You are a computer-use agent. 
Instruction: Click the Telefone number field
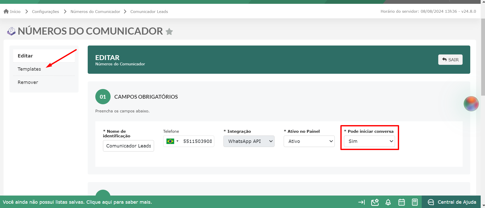pyautogui.click(x=197, y=141)
